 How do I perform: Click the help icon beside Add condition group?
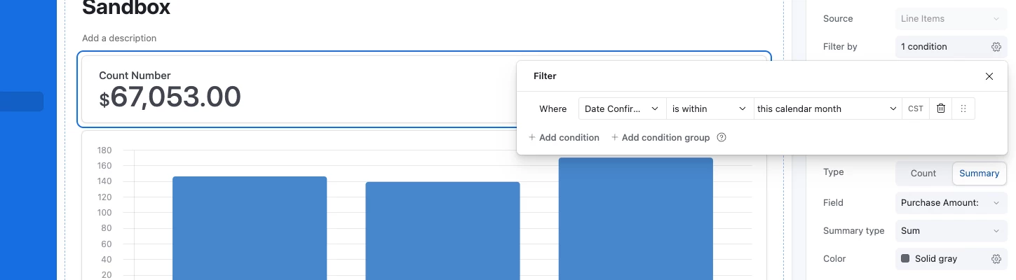pyautogui.click(x=722, y=138)
